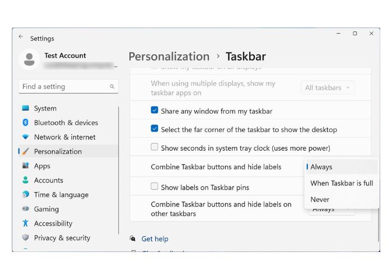
Task: Click the Apps icon in sidebar
Action: click(25, 166)
